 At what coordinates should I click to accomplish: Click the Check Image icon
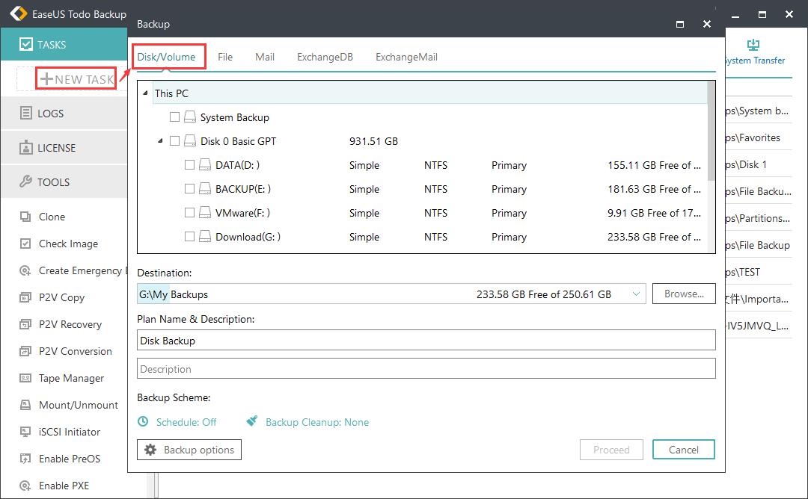25,244
